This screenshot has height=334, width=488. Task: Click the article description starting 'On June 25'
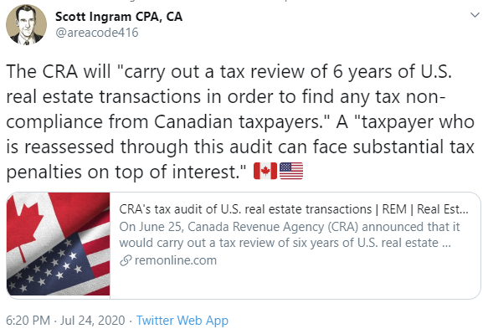point(290,234)
